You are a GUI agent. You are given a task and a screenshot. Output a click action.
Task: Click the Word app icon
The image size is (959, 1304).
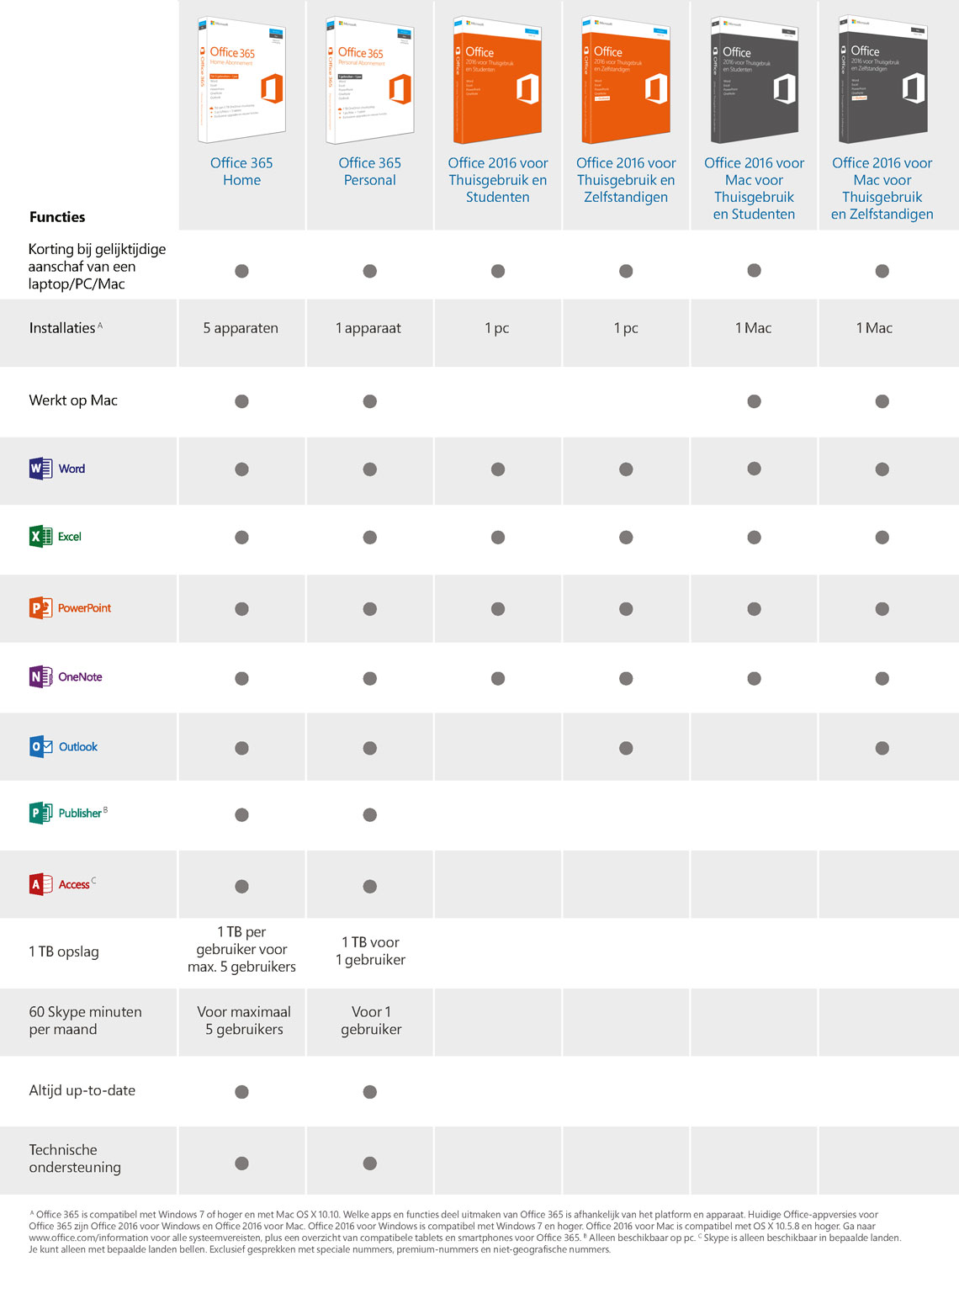pos(40,469)
